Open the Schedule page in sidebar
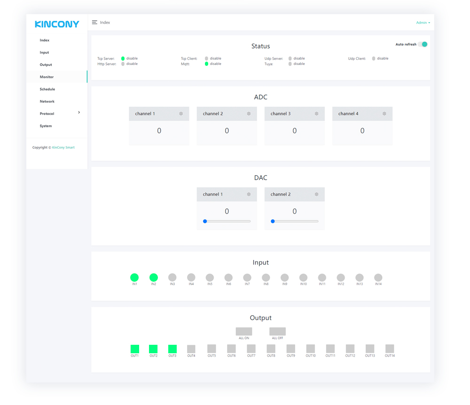Viewport: 470px width, 405px height. [47, 89]
